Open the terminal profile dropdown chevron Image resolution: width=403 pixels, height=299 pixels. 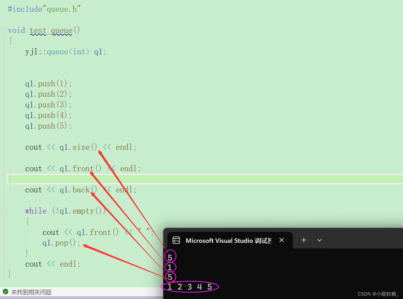pyautogui.click(x=319, y=240)
